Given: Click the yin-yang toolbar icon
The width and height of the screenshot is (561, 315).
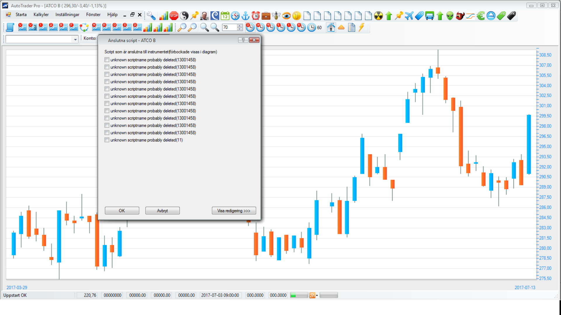Looking at the screenshot, I should [x=184, y=16].
